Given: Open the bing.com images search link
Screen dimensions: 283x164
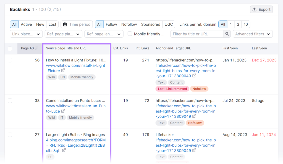Looking at the screenshot, I should pyautogui.click(x=76, y=145).
